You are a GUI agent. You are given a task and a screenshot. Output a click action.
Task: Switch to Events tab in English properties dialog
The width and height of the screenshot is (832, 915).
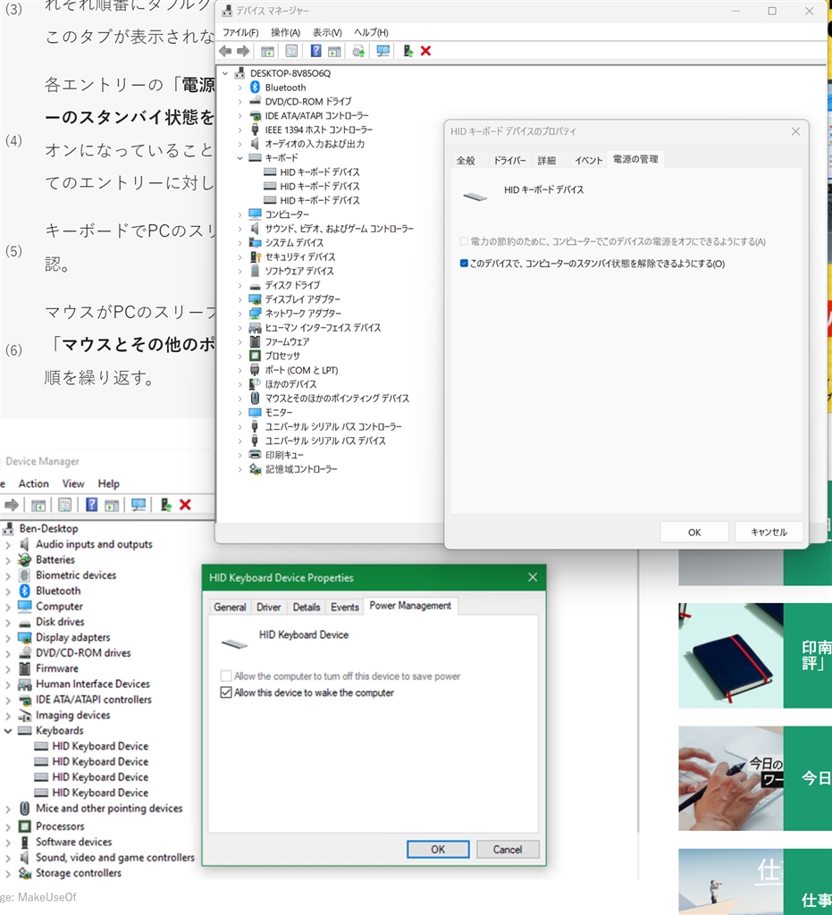point(345,607)
